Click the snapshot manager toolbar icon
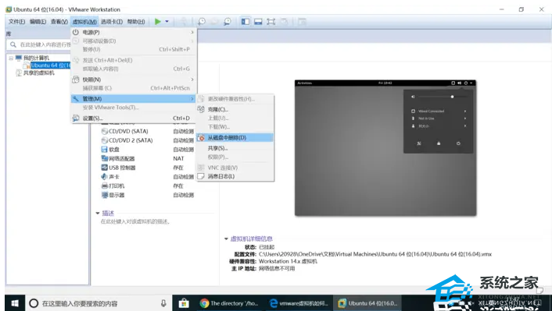 [x=228, y=22]
